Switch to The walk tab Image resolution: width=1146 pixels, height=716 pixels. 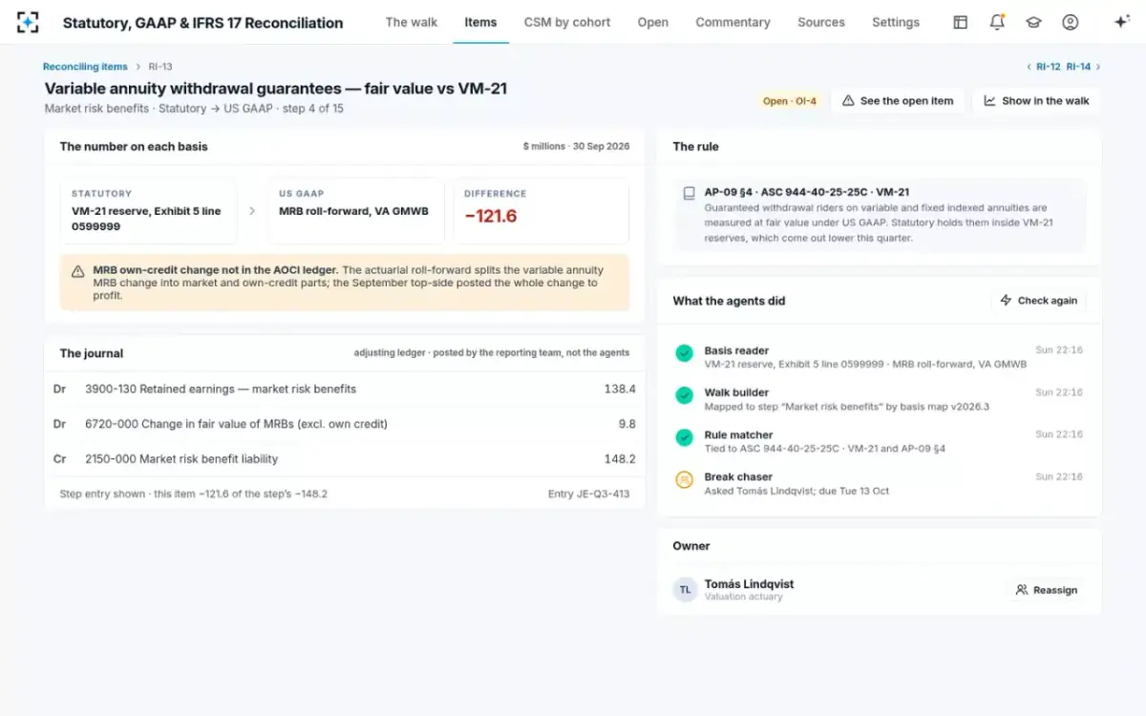pyautogui.click(x=412, y=22)
